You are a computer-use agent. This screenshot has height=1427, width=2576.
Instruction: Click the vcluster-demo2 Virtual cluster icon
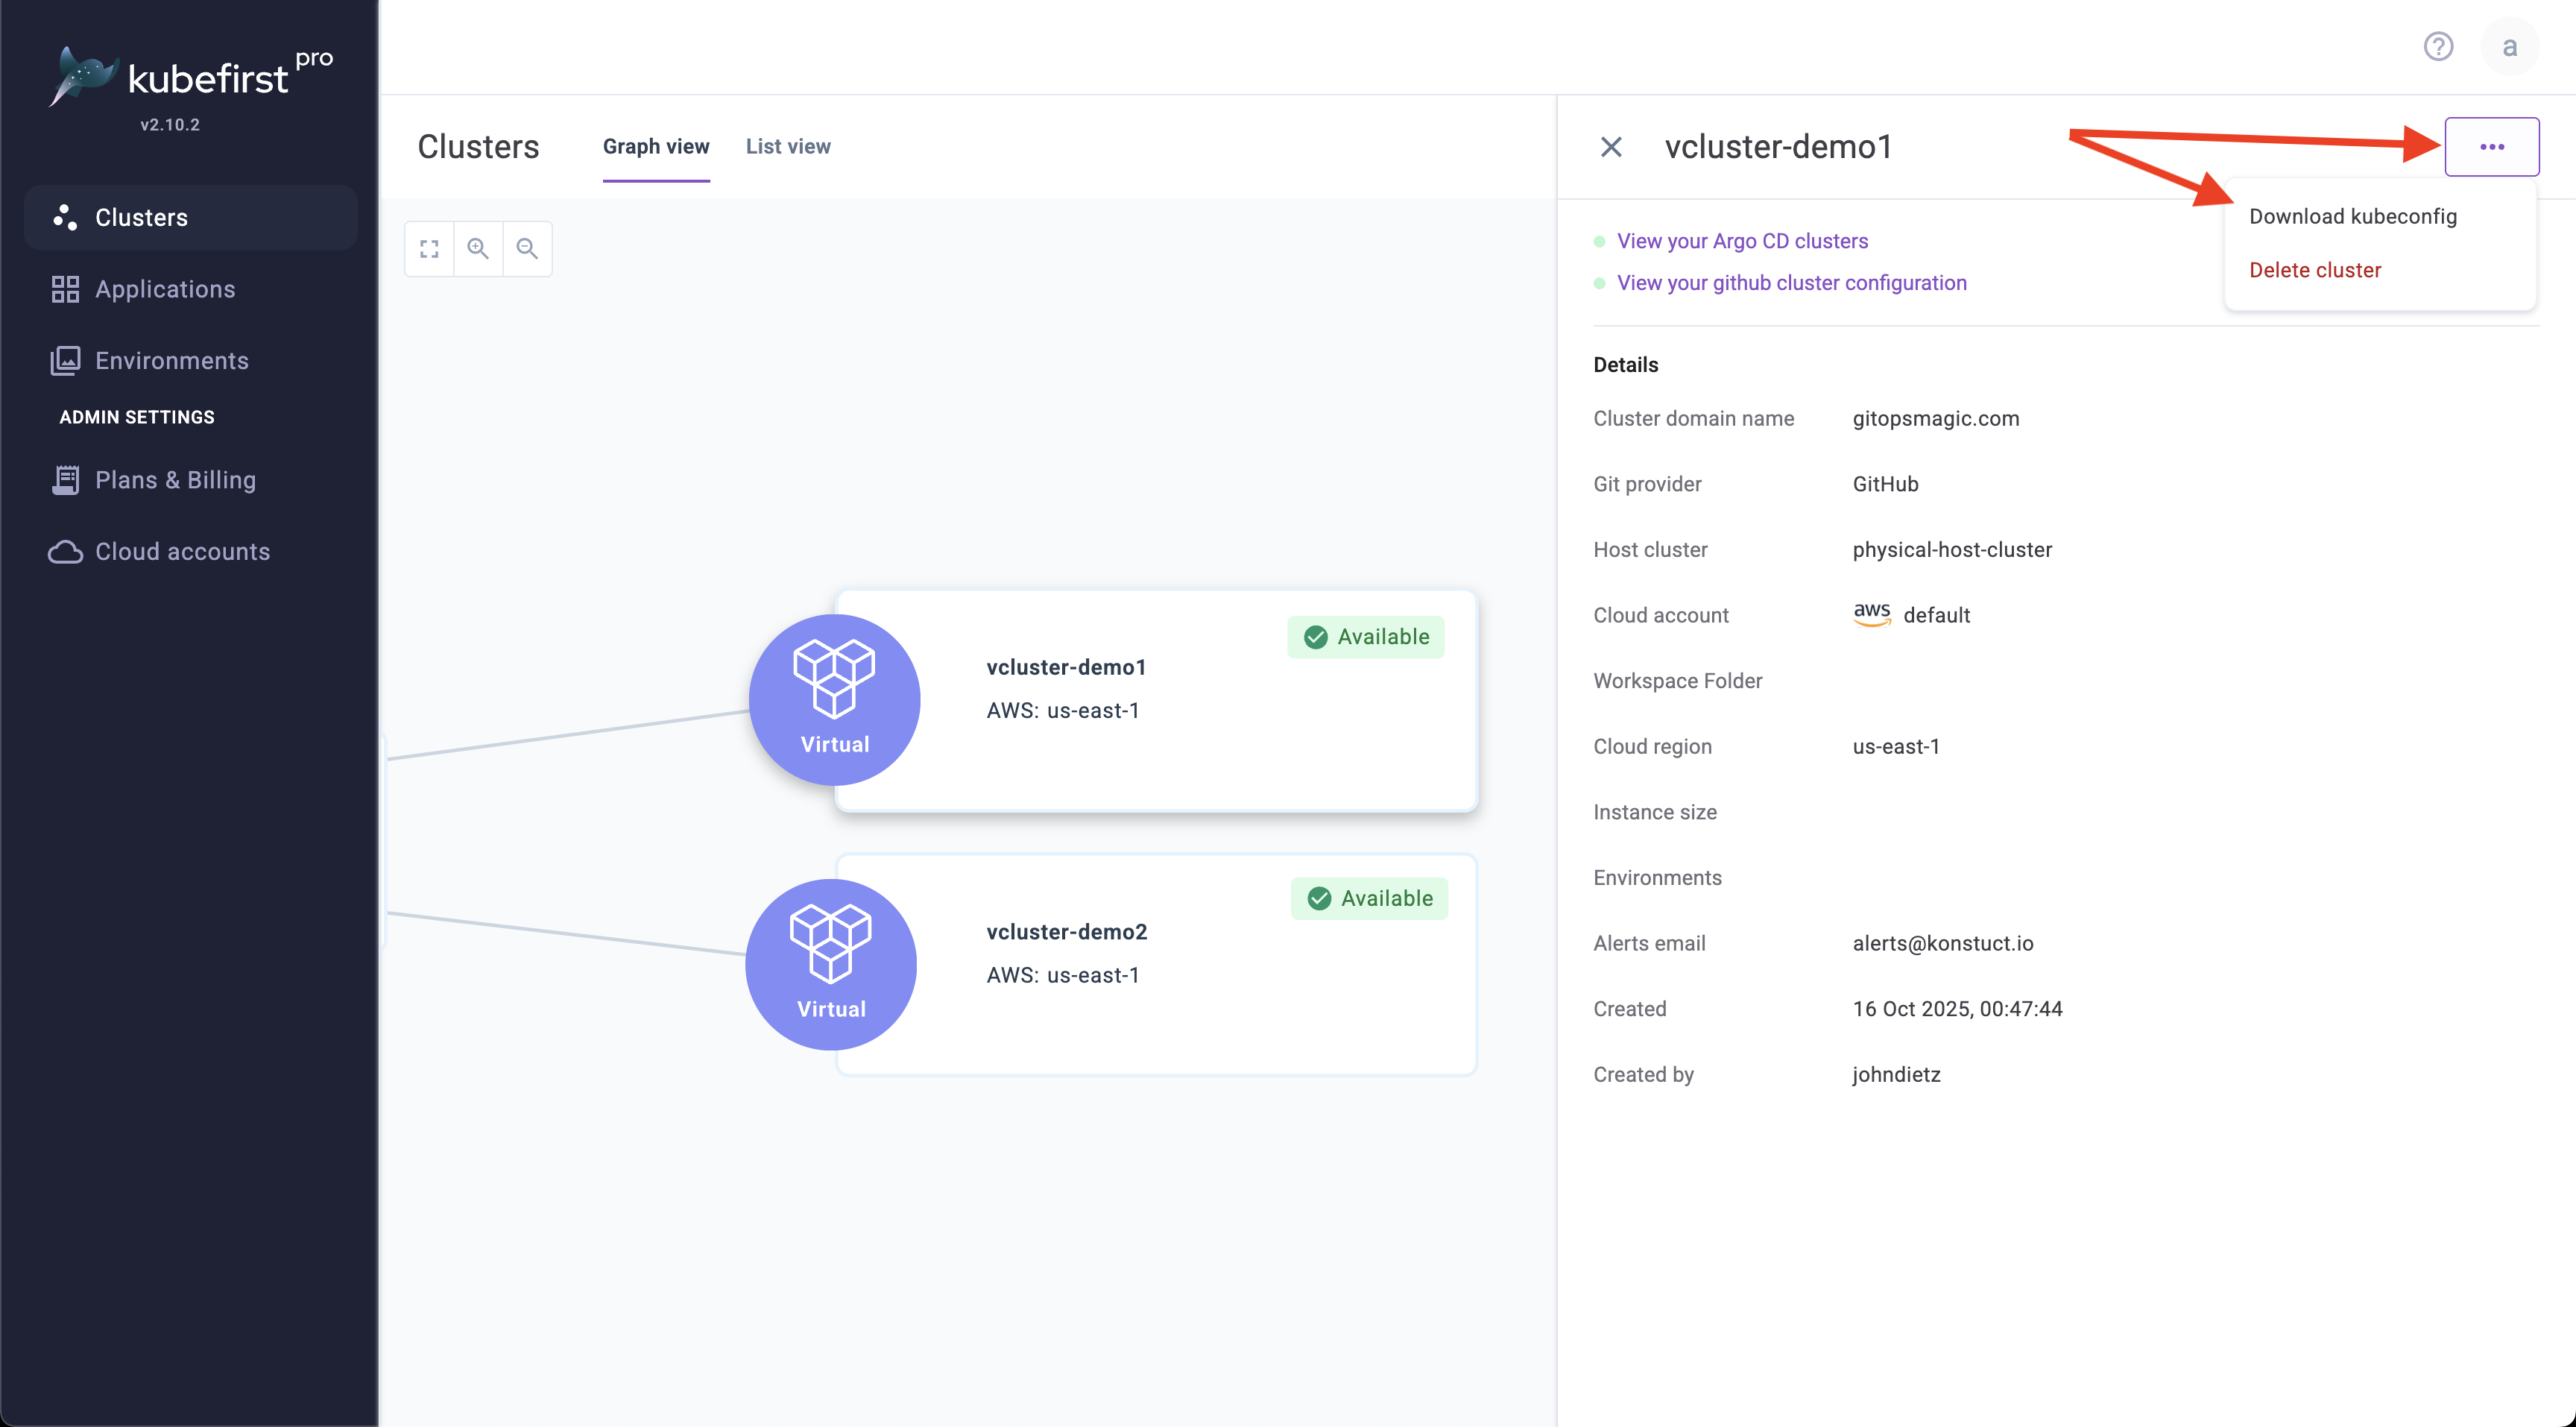click(831, 964)
